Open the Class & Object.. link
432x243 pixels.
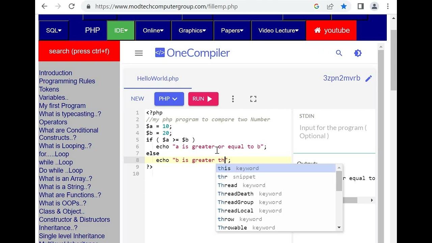pos(62,211)
